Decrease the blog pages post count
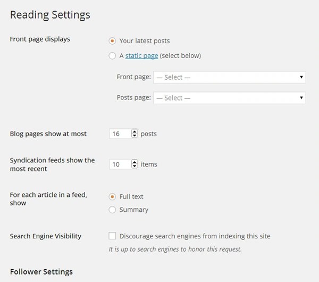Screen dimensions: 319x282 coord(135,136)
